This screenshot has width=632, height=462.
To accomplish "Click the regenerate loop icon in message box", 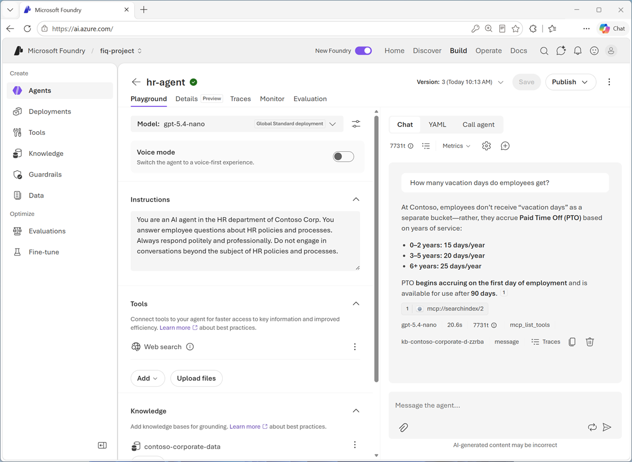I will coord(592,427).
